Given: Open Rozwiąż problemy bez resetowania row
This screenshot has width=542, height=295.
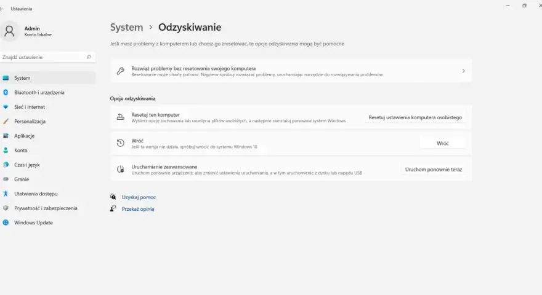Looking at the screenshot, I should coord(291,71).
